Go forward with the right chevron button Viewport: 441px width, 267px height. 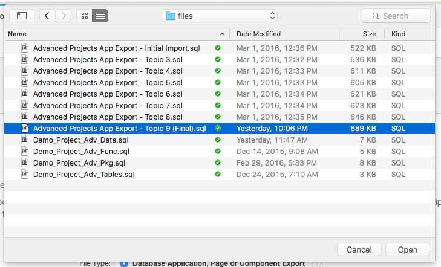pos(64,16)
